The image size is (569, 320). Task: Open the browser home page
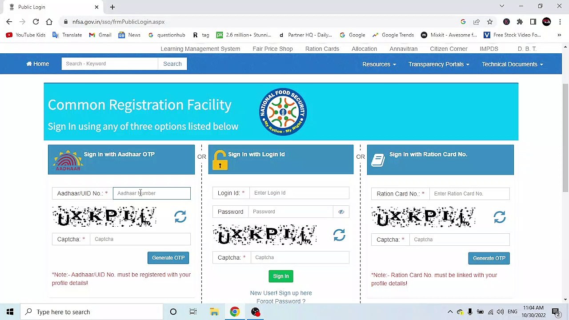coord(49,22)
